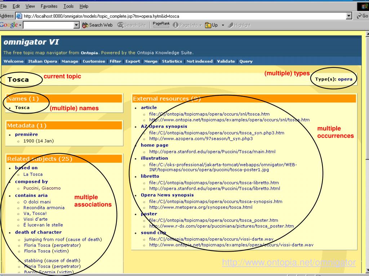Open the Up button dropdown arrow
This screenshot has width=369, height=276.
(223, 25)
